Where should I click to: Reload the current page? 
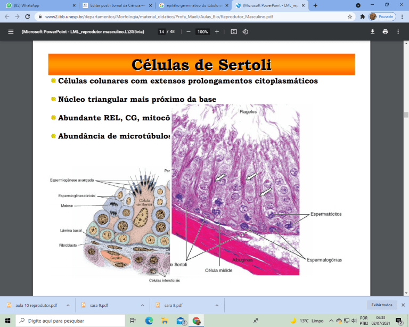click(27, 17)
